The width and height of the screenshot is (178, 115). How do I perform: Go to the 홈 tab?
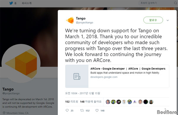[x=15, y=3]
